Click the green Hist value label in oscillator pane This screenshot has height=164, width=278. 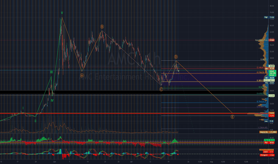click(x=269, y=140)
